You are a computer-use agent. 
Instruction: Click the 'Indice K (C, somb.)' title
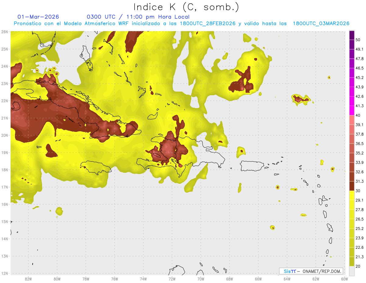[x=186, y=7]
